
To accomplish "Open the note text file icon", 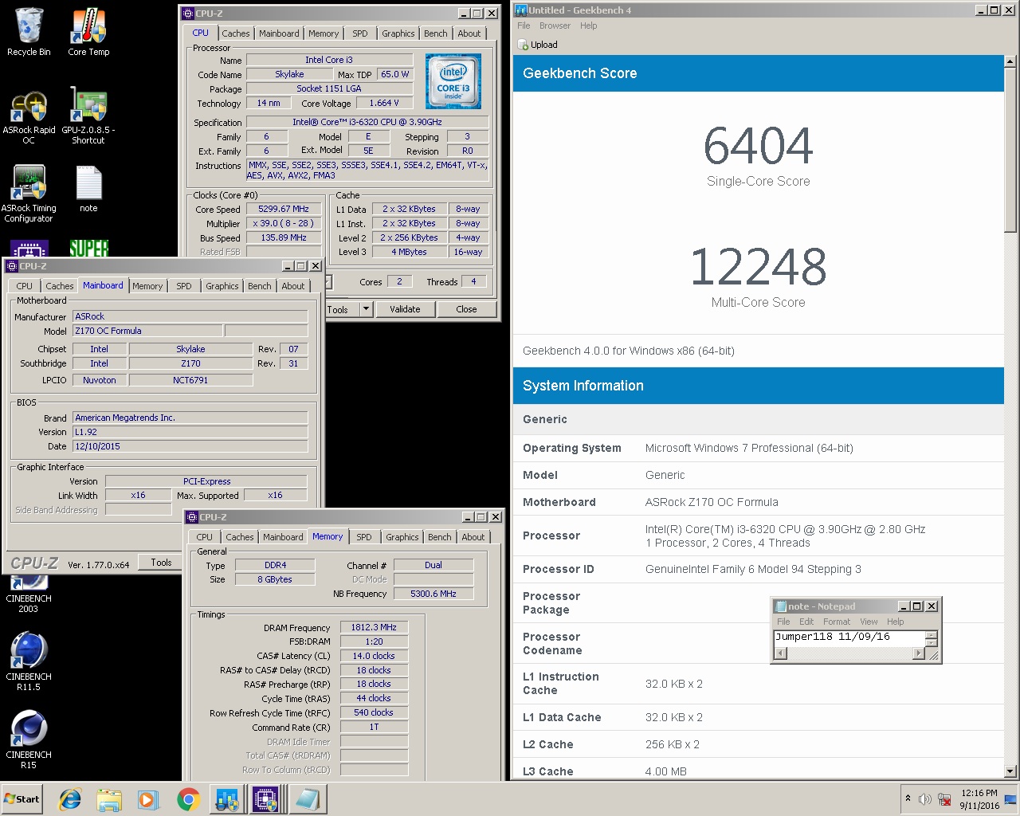I will (88, 189).
